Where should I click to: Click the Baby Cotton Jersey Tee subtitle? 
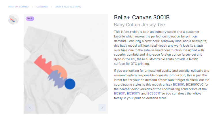coord(139,25)
